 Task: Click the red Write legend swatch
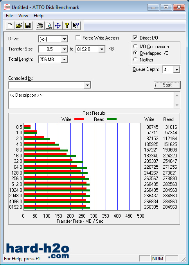coord(79,119)
